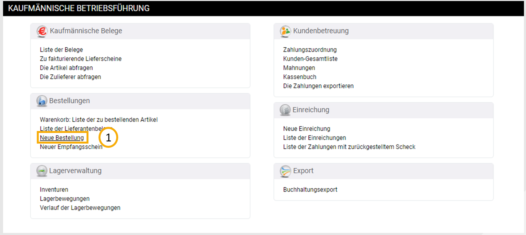This screenshot has height=235, width=526.
Task: Click the Kundenbetreuung people icon
Action: tap(285, 31)
